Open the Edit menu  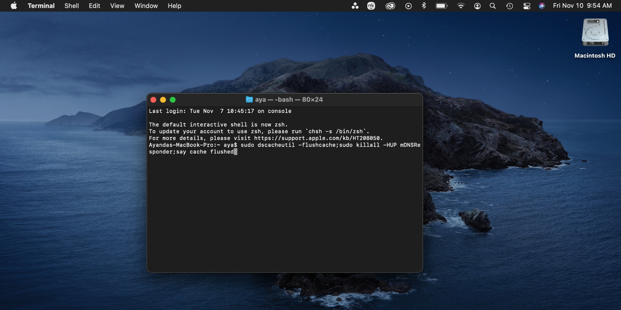[94, 6]
